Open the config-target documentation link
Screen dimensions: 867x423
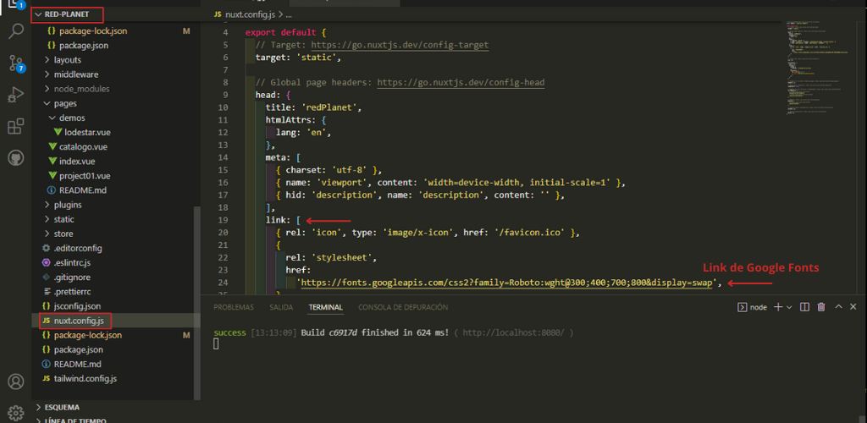[x=400, y=46]
